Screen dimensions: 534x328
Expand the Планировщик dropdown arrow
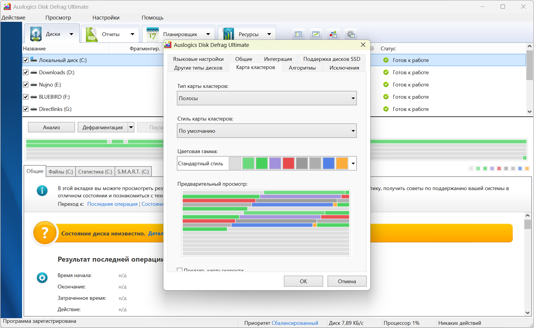coord(208,34)
